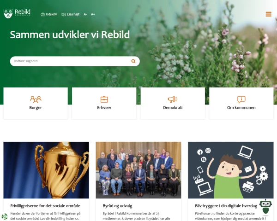Image resolution: width=277 pixels, height=221 pixels.
Task: Open the Demokrati section label
Action: (173, 108)
